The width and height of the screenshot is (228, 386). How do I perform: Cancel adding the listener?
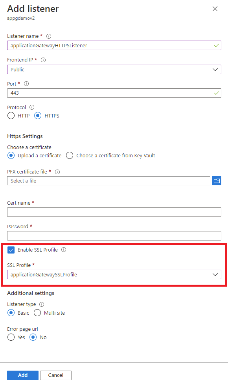[x=55, y=375]
